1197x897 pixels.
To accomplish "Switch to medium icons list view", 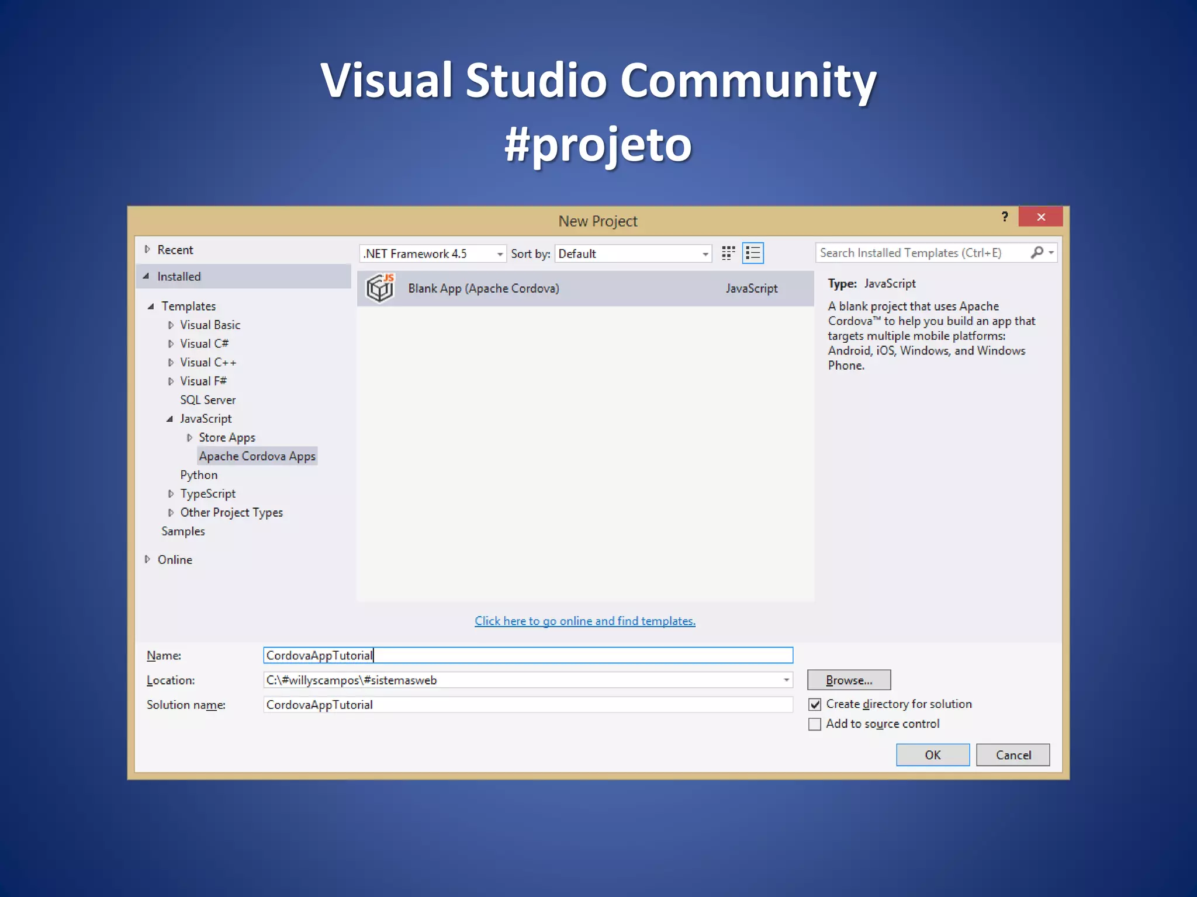I will (753, 253).
